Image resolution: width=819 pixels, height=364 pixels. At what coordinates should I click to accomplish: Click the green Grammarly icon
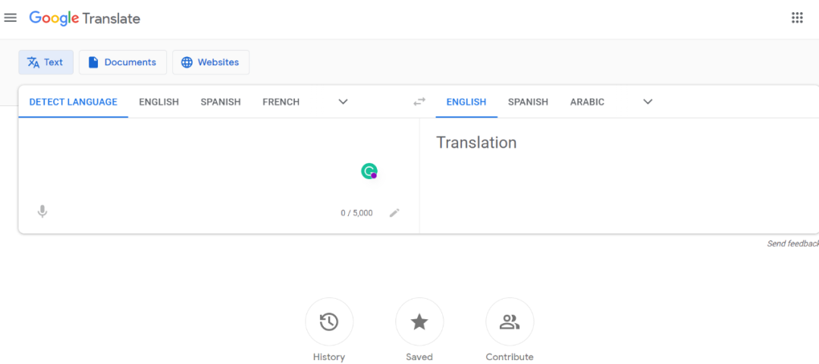pyautogui.click(x=369, y=172)
